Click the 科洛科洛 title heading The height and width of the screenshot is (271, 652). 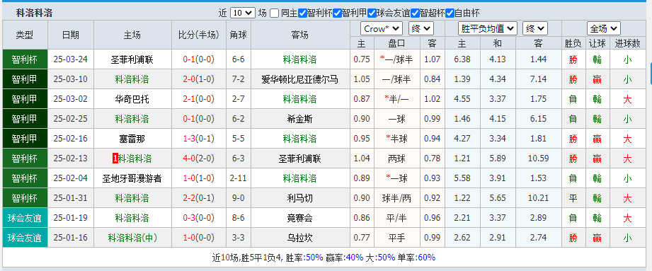35,13
